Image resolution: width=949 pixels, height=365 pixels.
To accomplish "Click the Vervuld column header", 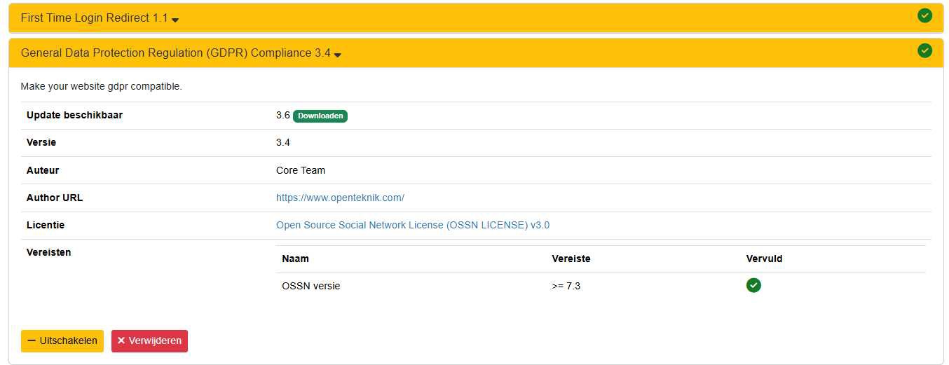I will (764, 259).
